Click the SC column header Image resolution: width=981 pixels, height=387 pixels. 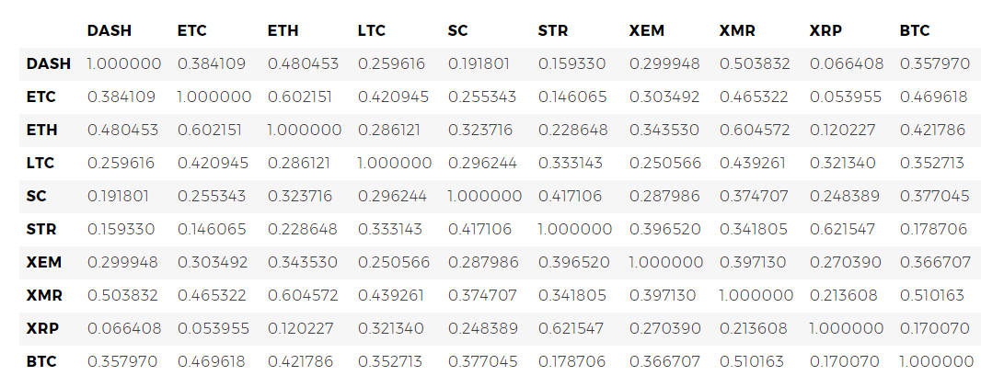pyautogui.click(x=458, y=30)
